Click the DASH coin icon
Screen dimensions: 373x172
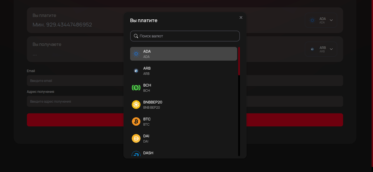click(x=136, y=154)
